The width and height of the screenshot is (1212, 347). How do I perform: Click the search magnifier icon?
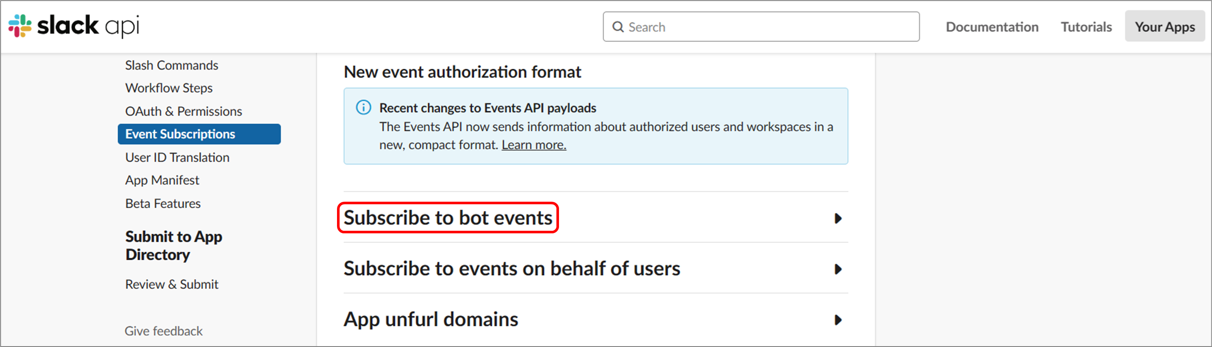click(x=618, y=27)
